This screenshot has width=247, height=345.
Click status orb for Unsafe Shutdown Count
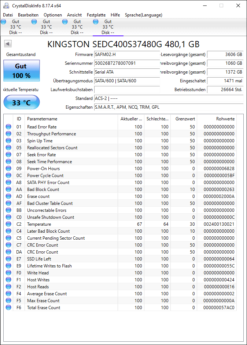pos(8,217)
